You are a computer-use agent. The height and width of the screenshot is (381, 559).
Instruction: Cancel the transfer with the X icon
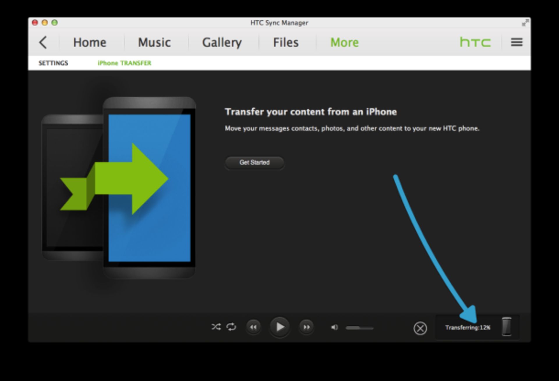coord(420,328)
